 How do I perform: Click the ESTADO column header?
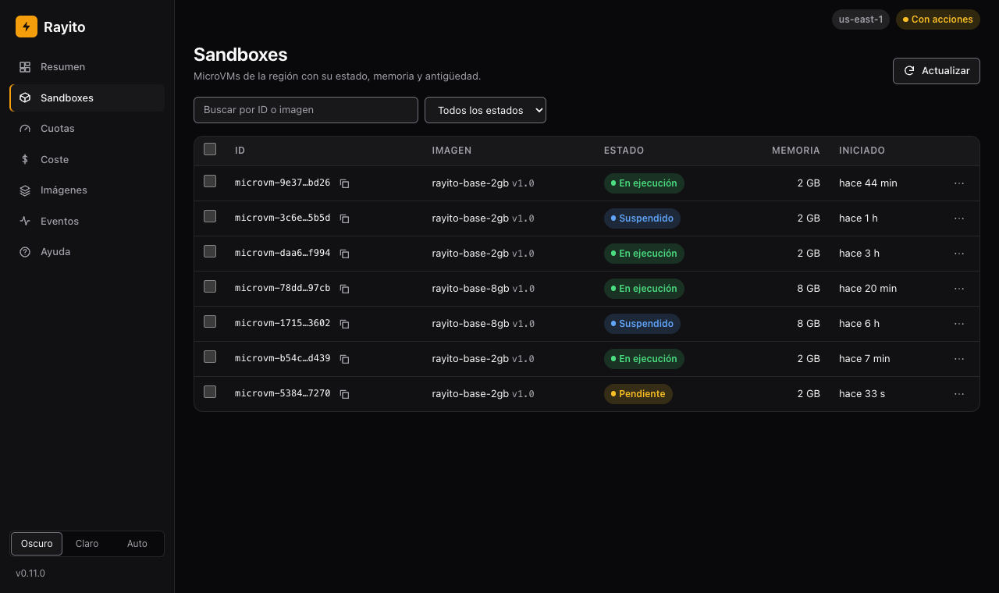click(x=624, y=151)
